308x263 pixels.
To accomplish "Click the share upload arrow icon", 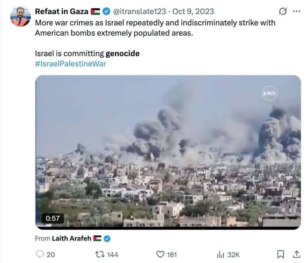I will tap(296, 254).
